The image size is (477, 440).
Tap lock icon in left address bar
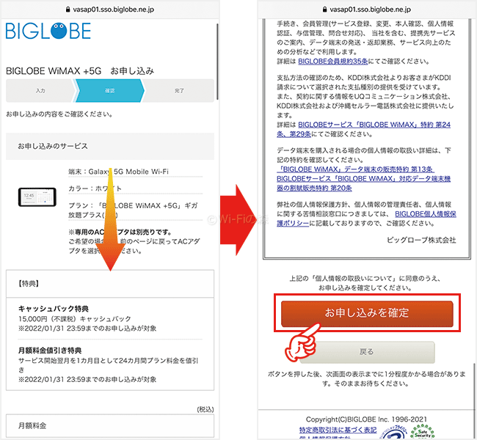[x=68, y=10]
